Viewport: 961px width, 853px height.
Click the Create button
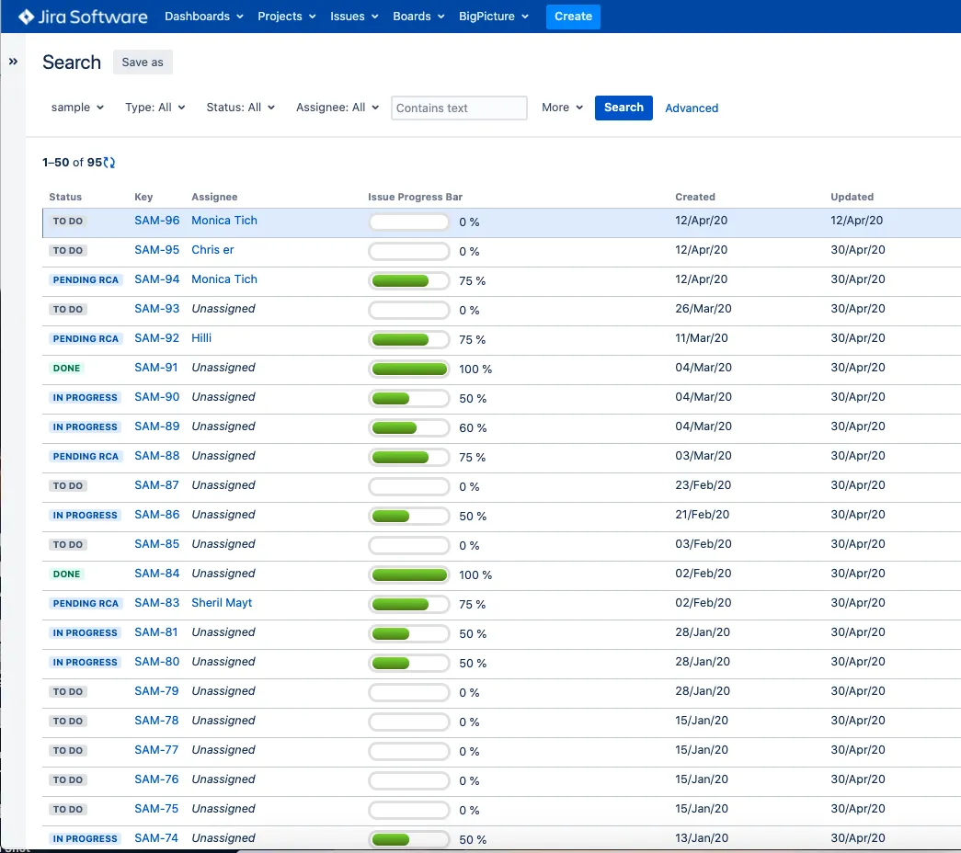click(x=573, y=17)
